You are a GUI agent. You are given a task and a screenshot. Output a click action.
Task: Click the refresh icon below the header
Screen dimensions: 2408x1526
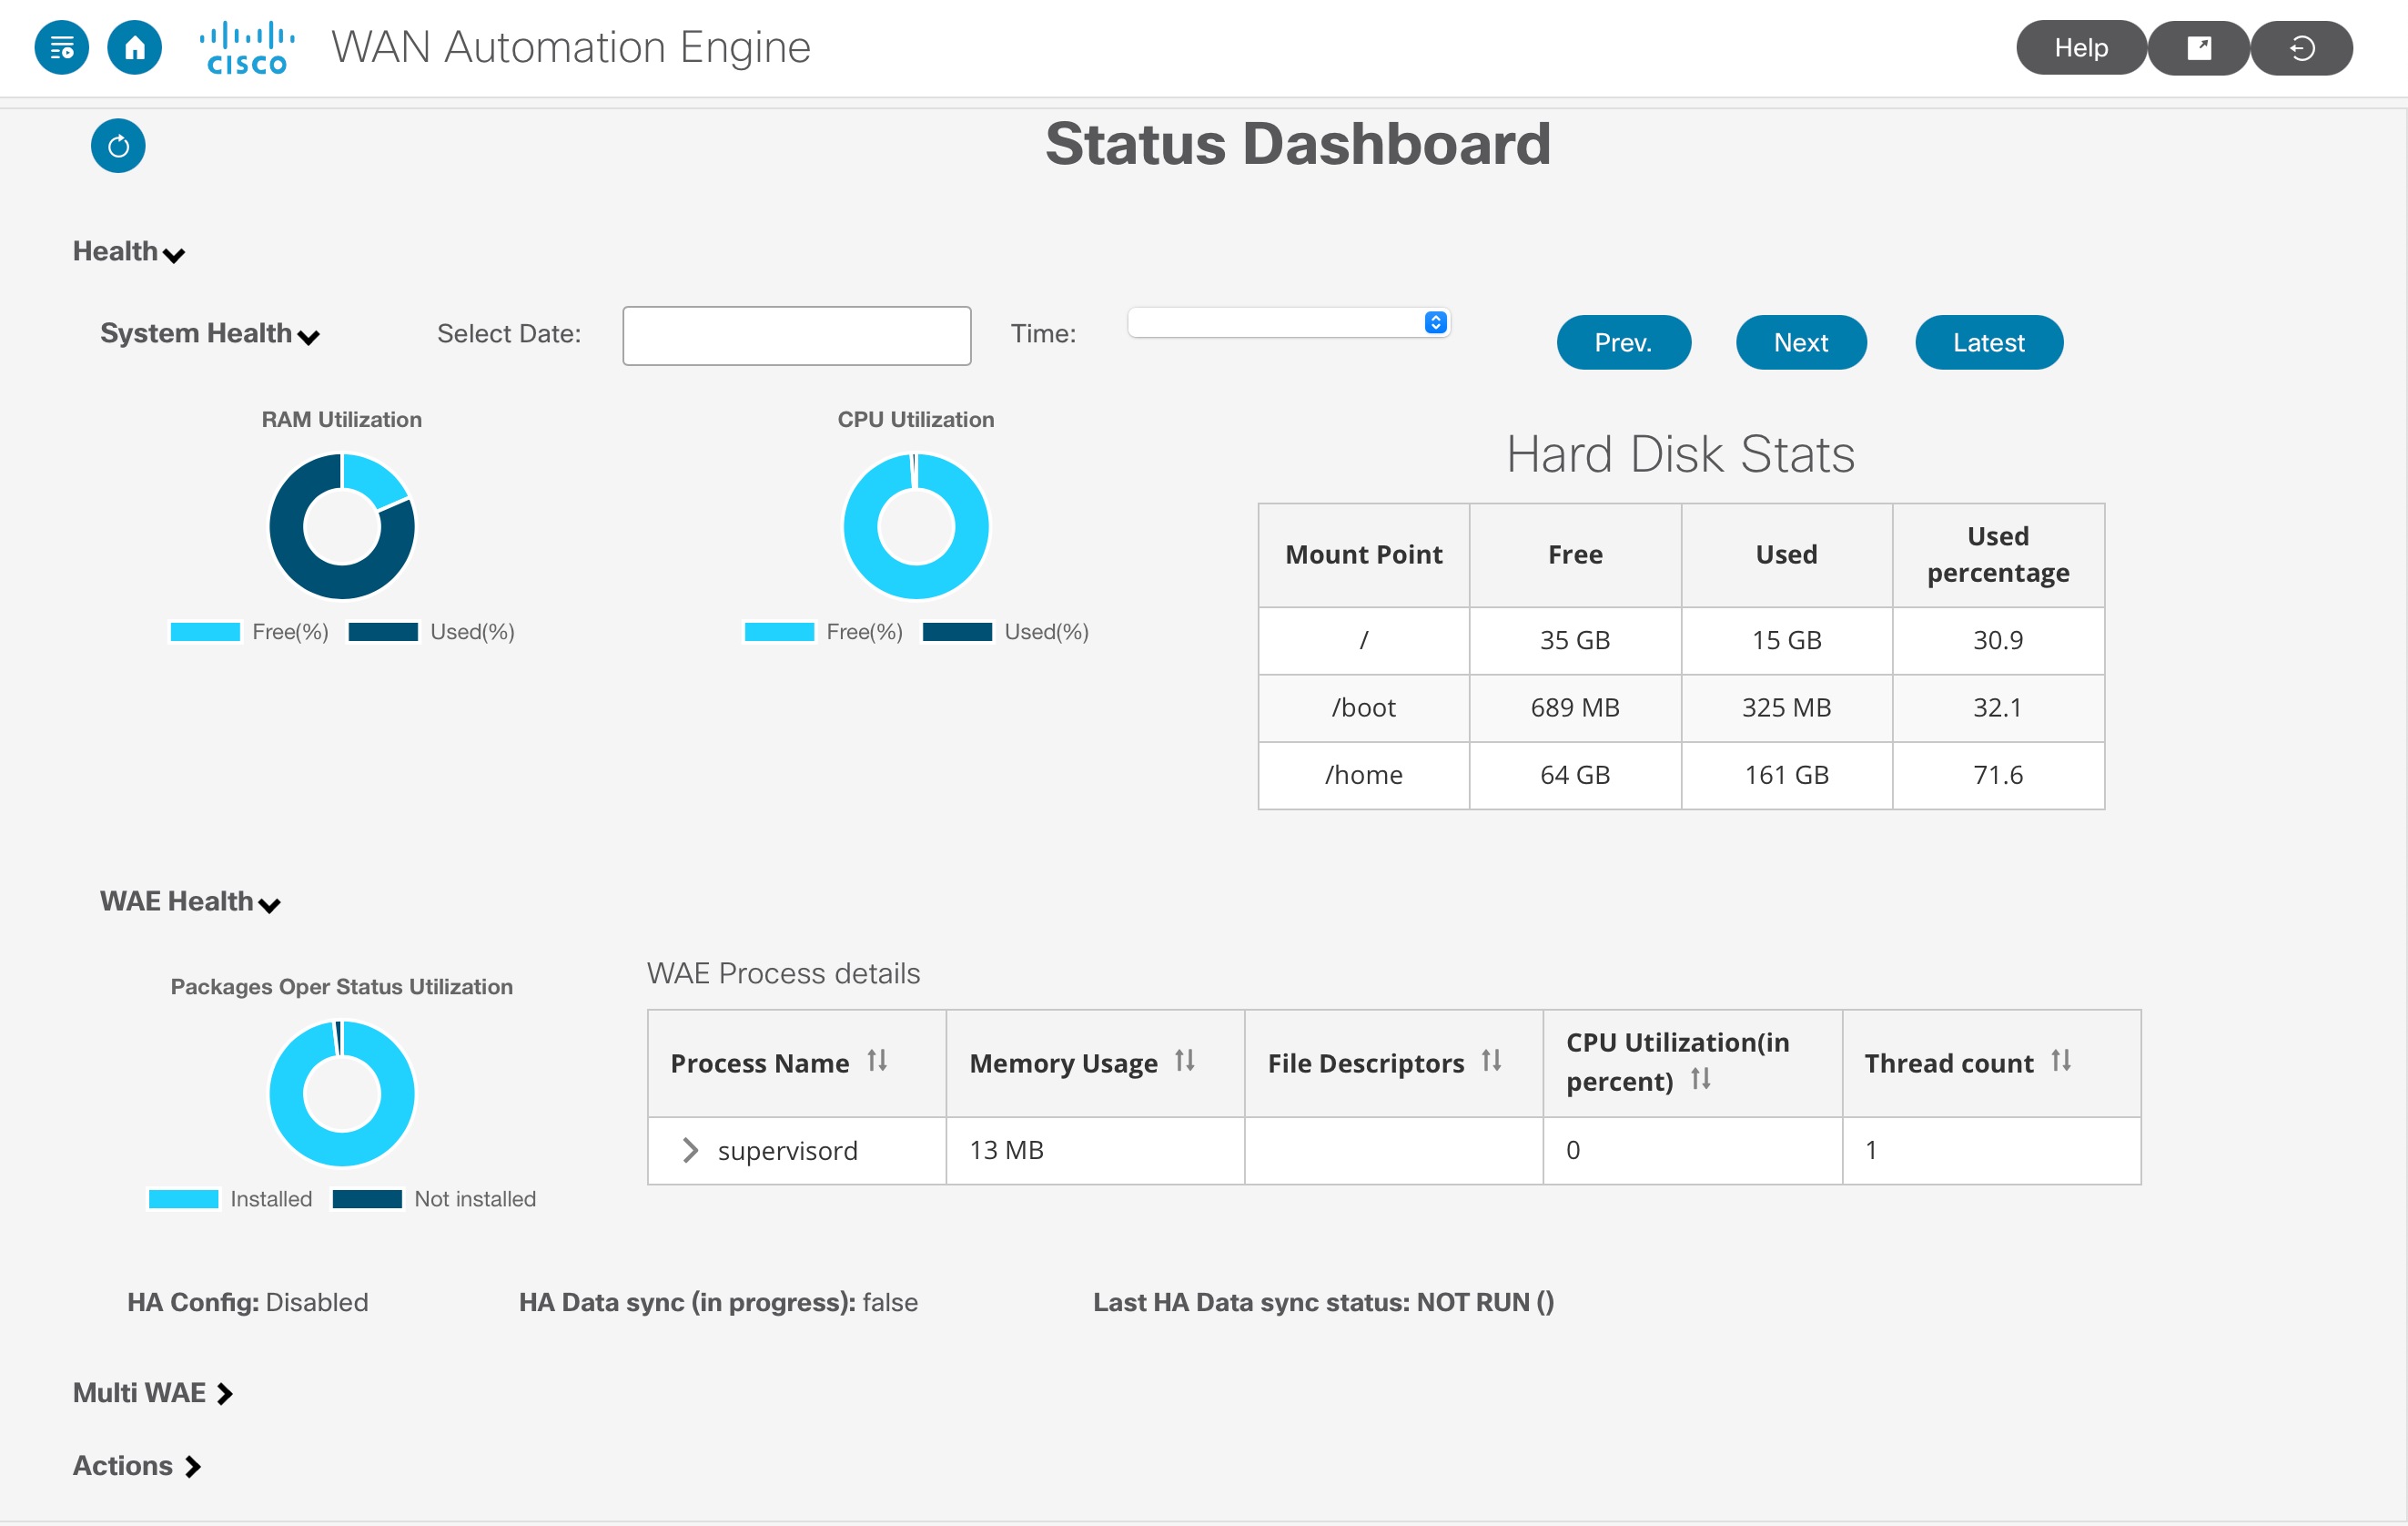[x=118, y=145]
